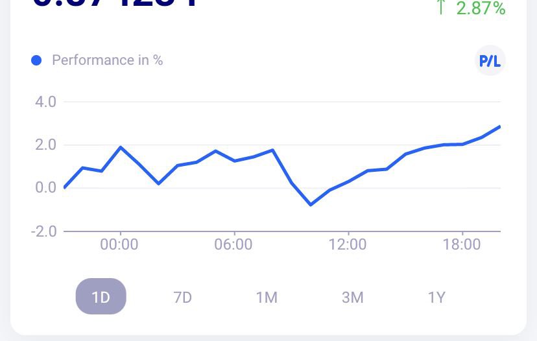537x341 pixels.
Task: Click the chart line's rightmost end point
Action: coord(499,126)
